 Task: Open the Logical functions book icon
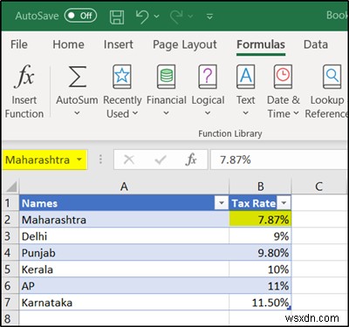[x=208, y=77]
